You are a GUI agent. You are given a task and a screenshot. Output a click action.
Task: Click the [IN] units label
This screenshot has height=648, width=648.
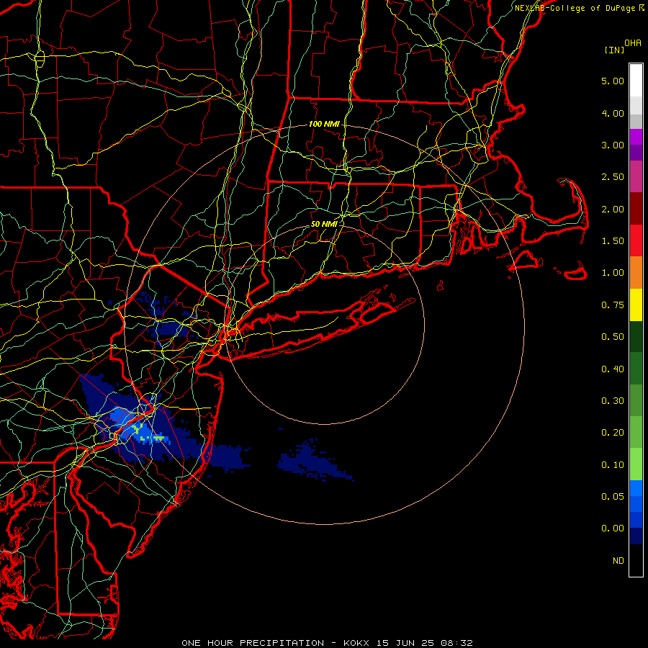614,50
